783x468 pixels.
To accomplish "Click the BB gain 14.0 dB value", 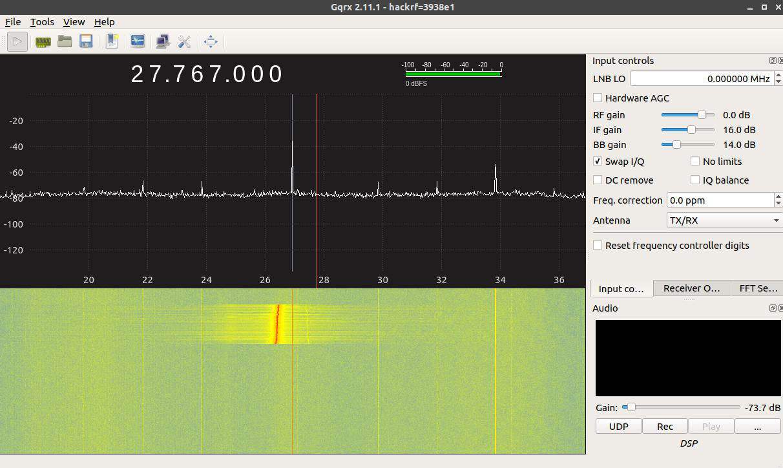I will tap(739, 145).
